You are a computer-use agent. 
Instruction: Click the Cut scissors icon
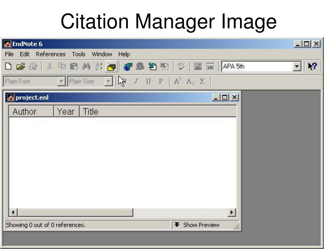point(50,66)
